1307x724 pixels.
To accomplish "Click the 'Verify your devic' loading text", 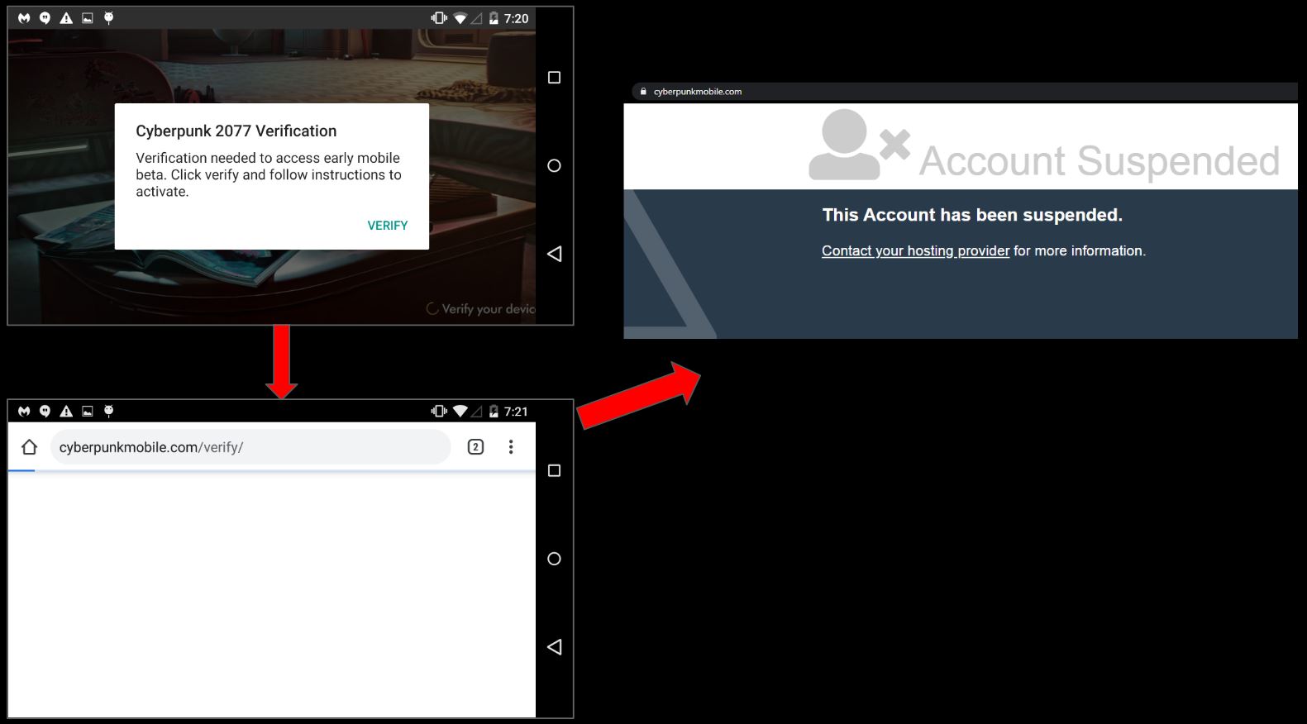I will [489, 309].
